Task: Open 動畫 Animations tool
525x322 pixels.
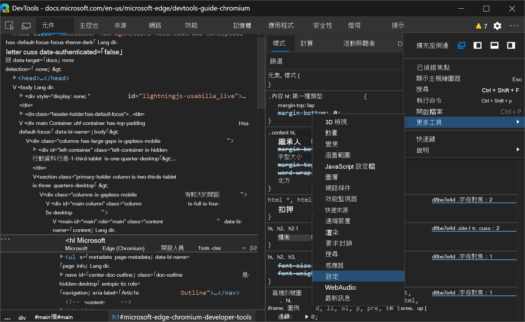Action: [358, 133]
